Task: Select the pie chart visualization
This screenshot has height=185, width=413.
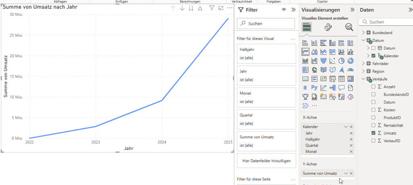Action: [341, 61]
